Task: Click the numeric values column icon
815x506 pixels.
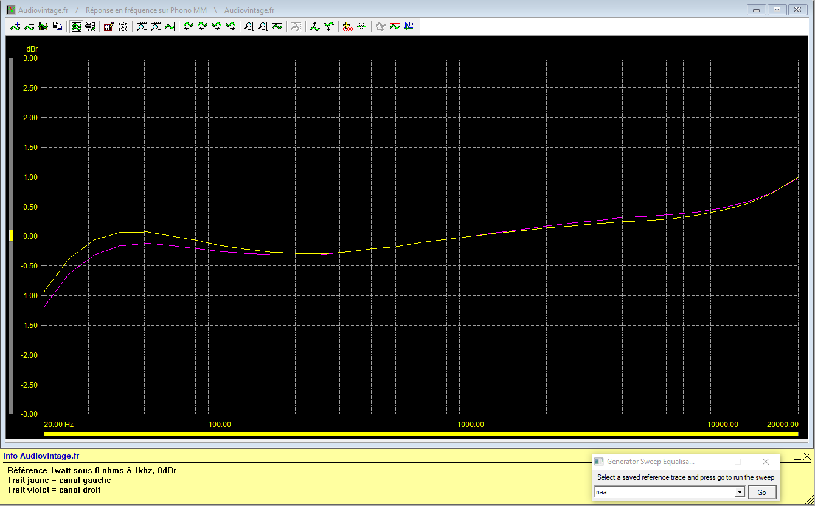Action: pos(123,26)
